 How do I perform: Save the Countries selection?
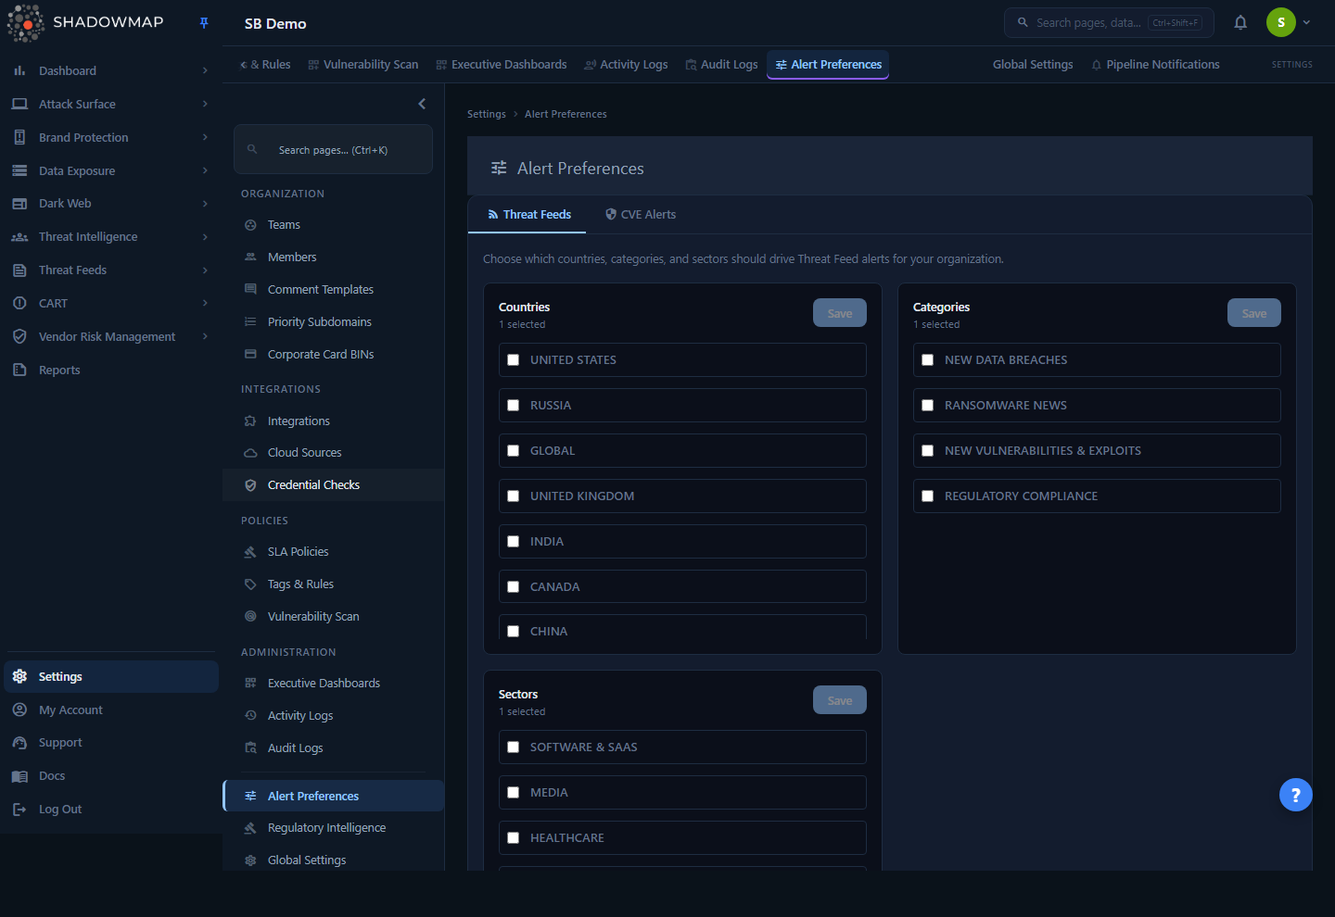coord(840,313)
